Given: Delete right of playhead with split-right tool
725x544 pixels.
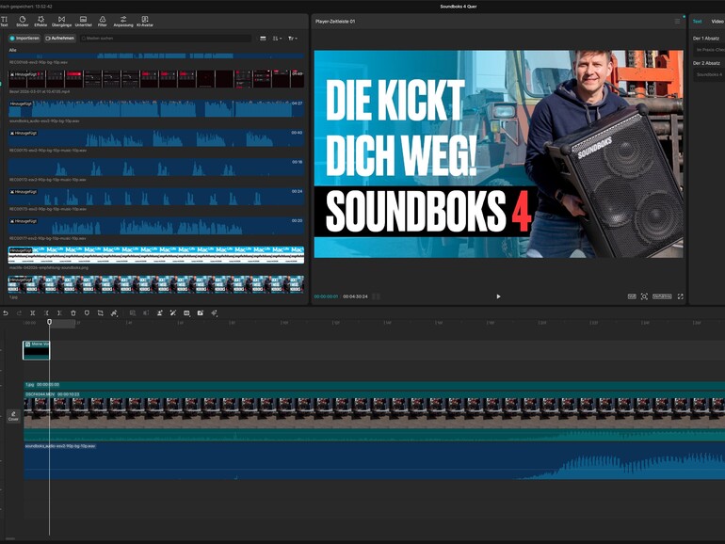Looking at the screenshot, I should (59, 312).
